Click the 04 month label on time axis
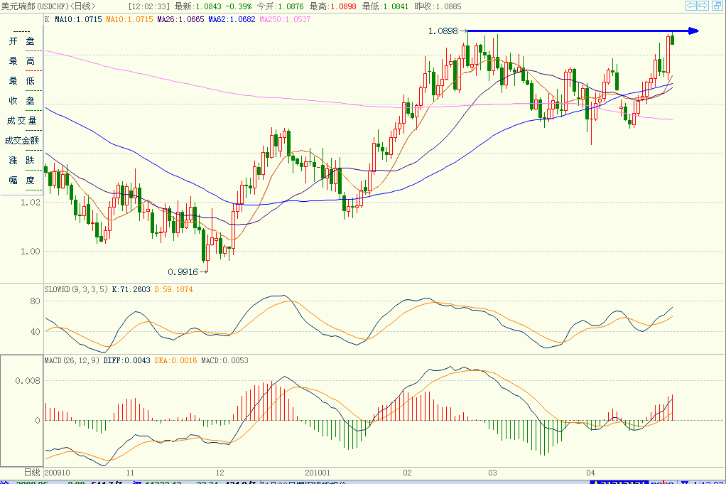 tap(590, 473)
